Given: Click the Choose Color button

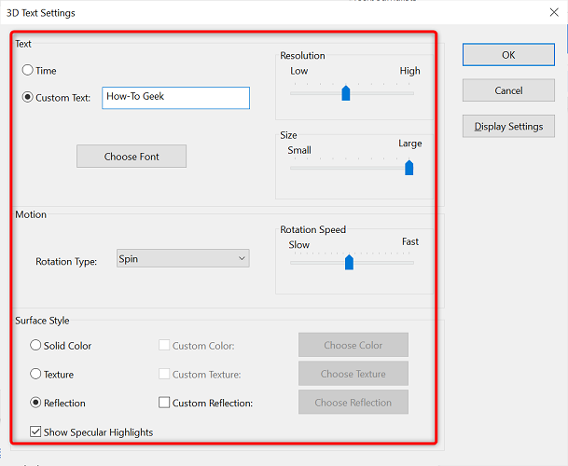Looking at the screenshot, I should point(353,345).
